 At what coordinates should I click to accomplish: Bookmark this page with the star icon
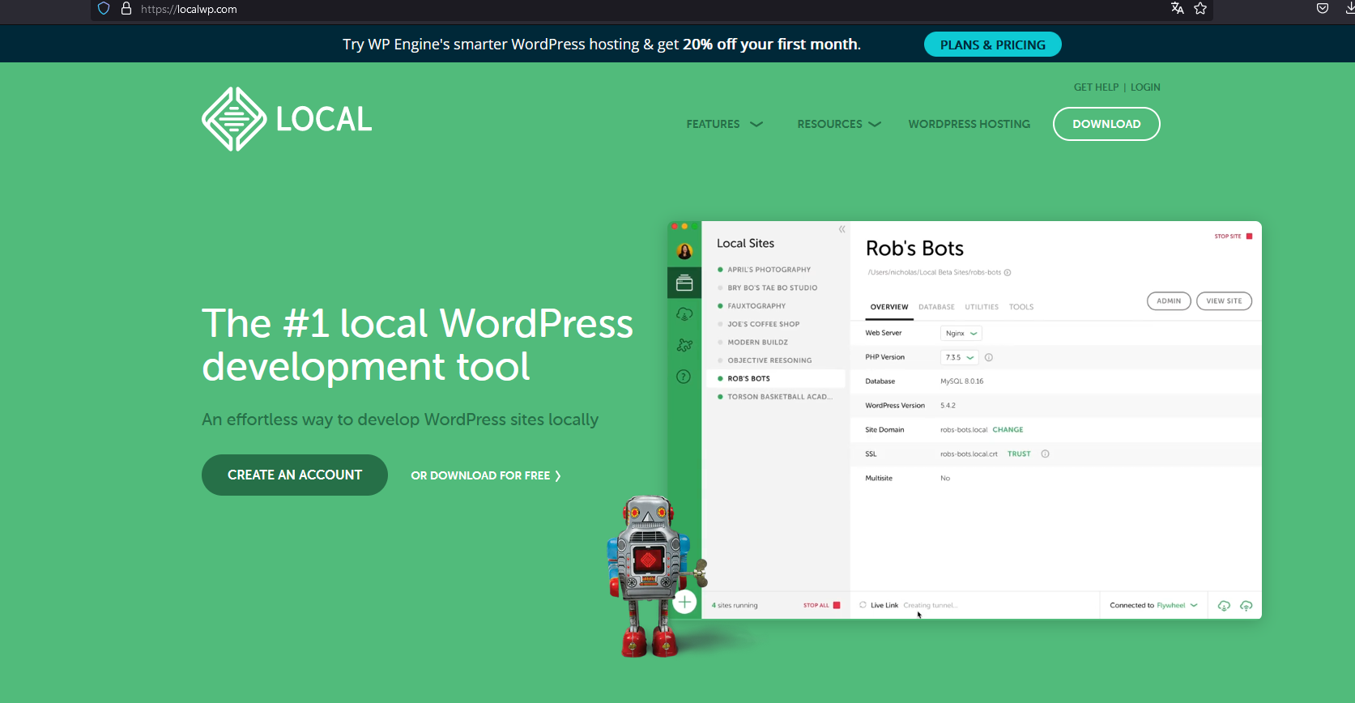pyautogui.click(x=1200, y=8)
